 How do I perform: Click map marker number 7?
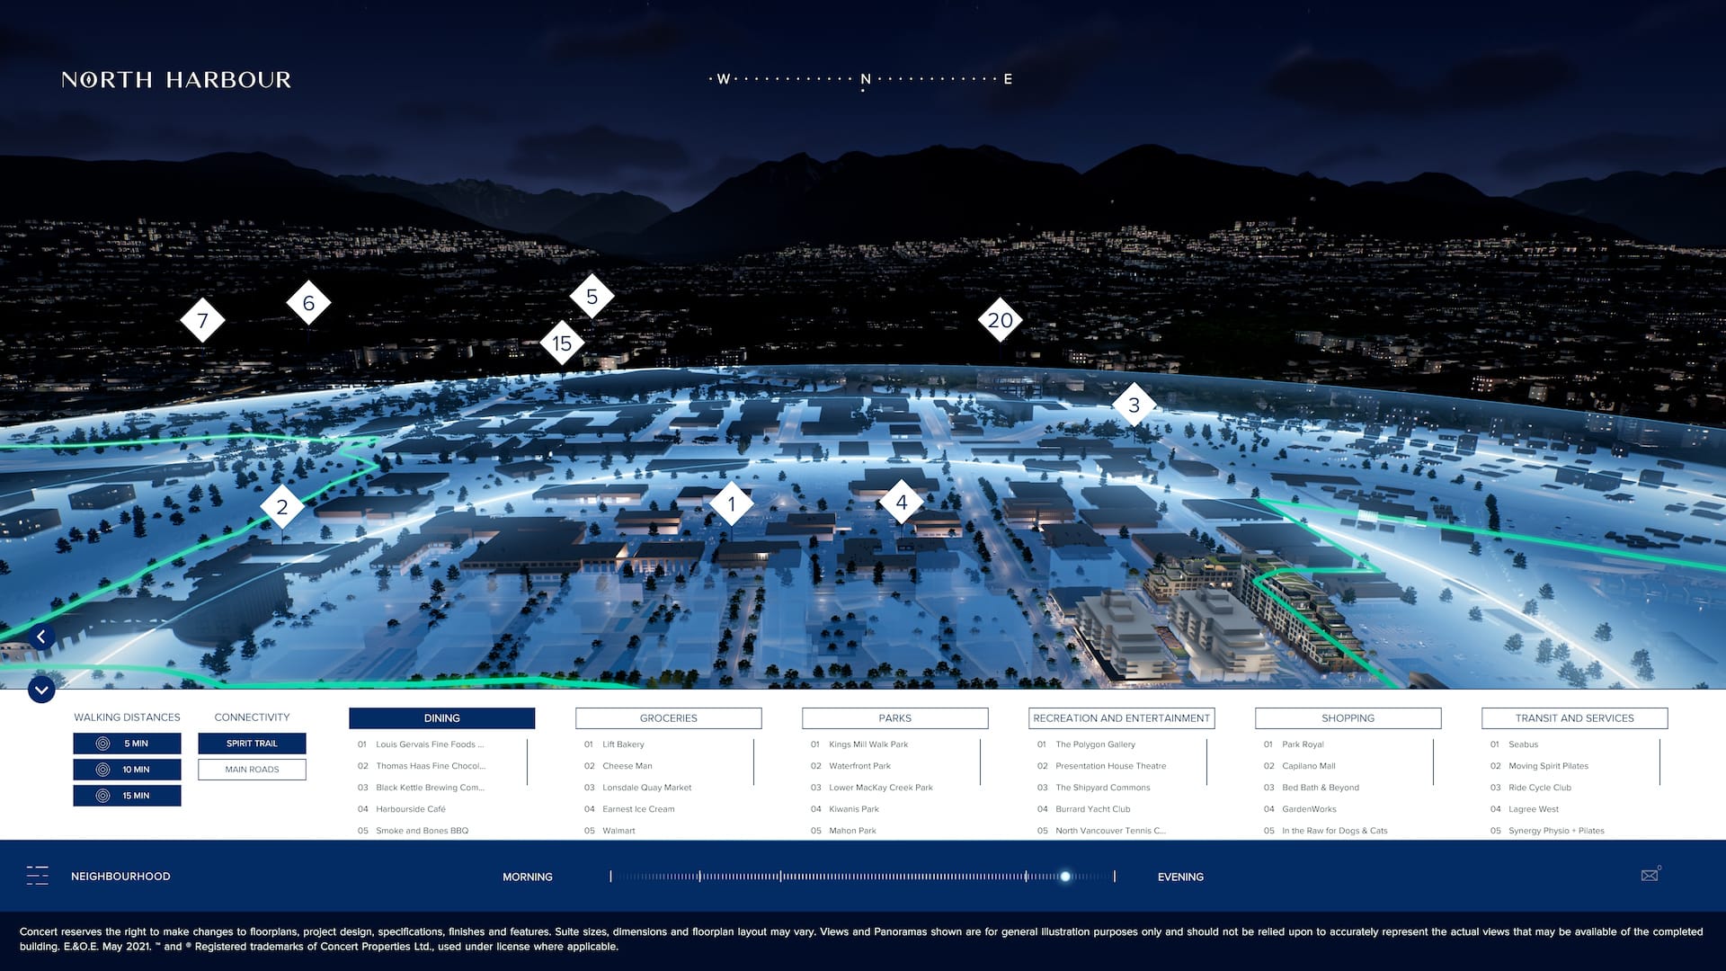(x=202, y=320)
